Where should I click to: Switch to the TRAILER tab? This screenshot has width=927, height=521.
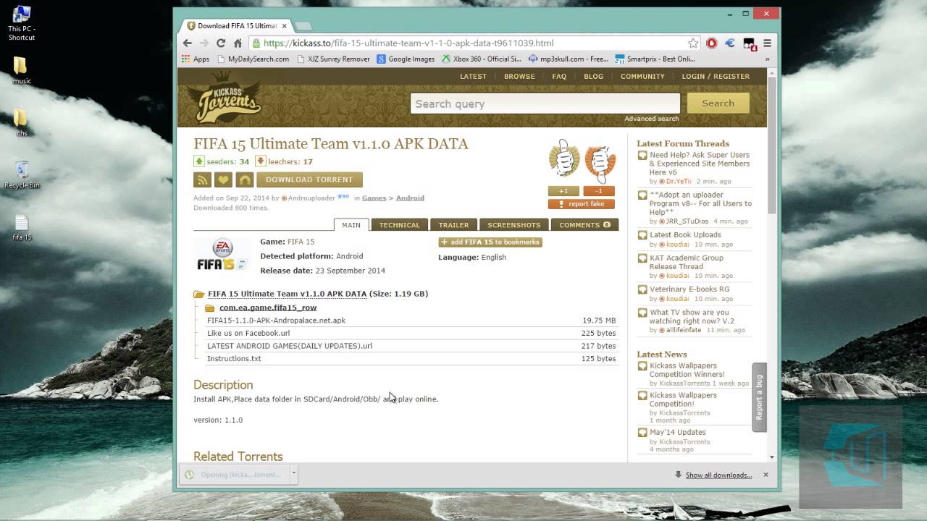coord(453,224)
